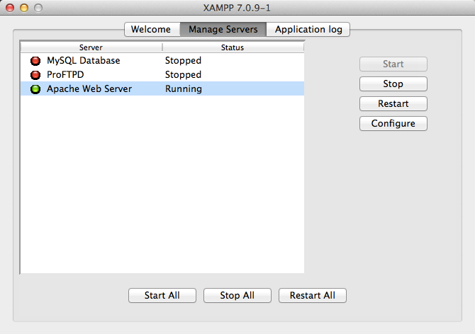Select the Apache Web Server row

(162, 88)
